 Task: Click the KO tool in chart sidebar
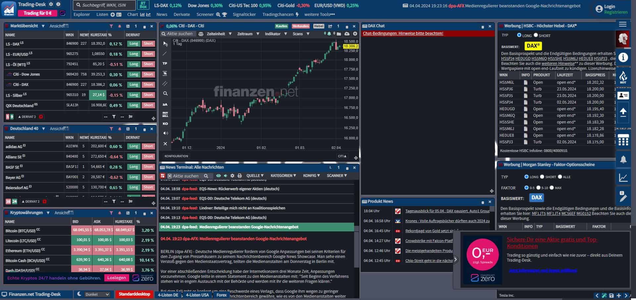(165, 124)
